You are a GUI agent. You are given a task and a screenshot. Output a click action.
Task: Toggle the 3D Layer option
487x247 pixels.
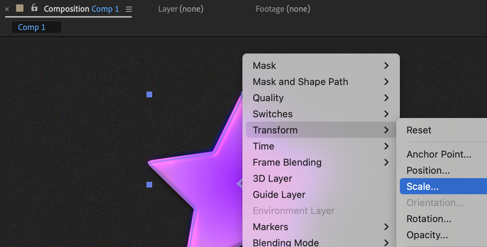coord(272,178)
